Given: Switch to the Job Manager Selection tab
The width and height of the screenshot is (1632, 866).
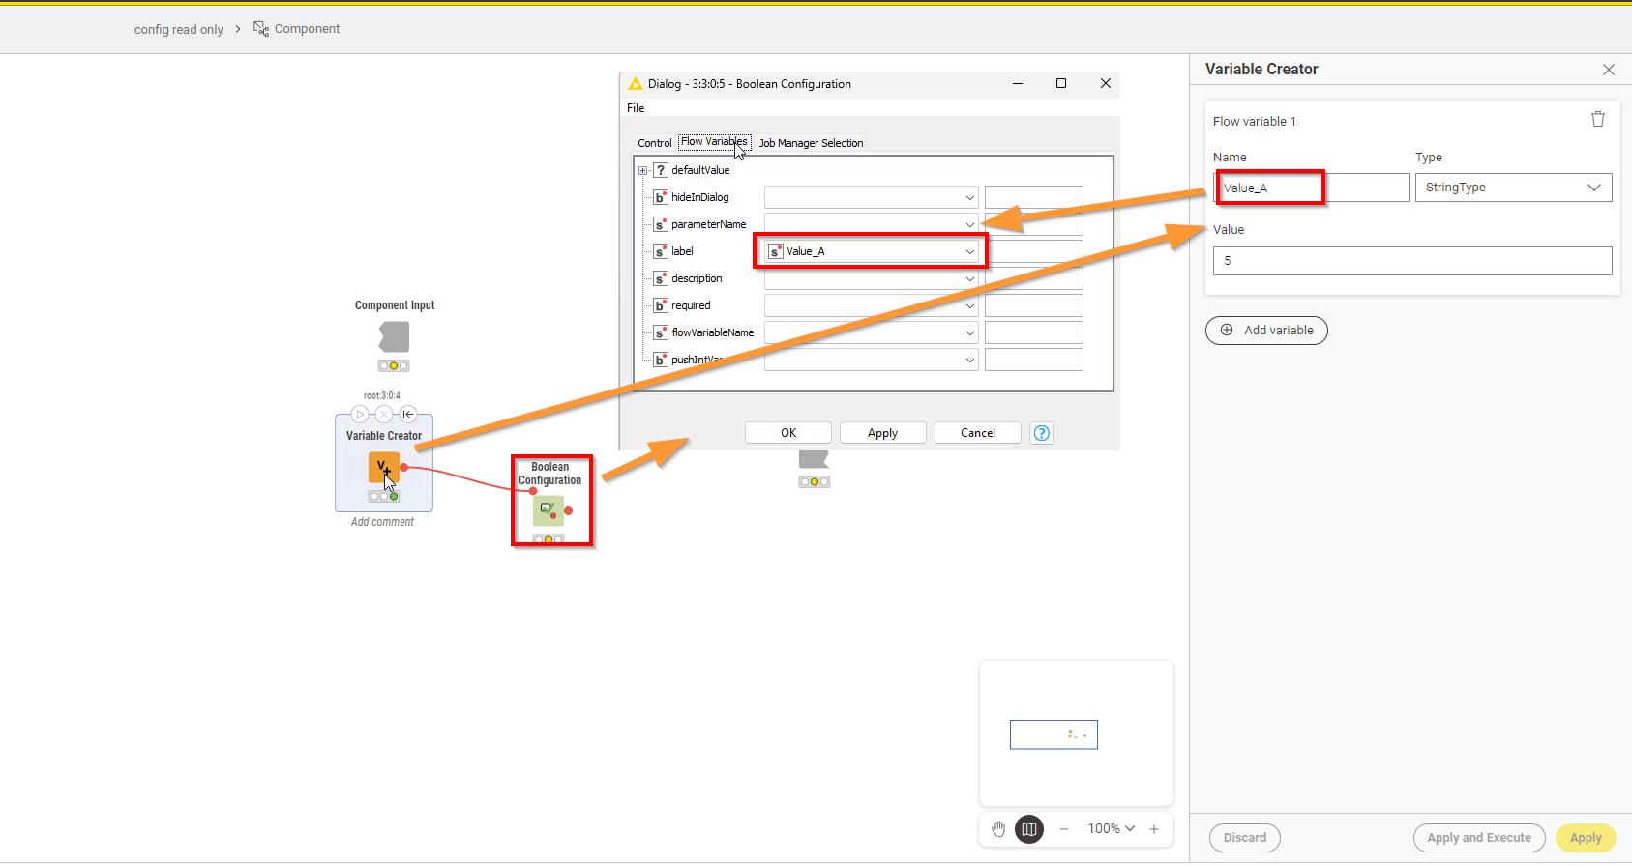Looking at the screenshot, I should pos(811,143).
